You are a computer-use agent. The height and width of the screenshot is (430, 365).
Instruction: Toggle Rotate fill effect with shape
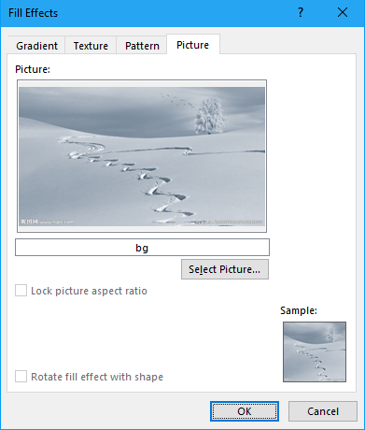click(21, 377)
